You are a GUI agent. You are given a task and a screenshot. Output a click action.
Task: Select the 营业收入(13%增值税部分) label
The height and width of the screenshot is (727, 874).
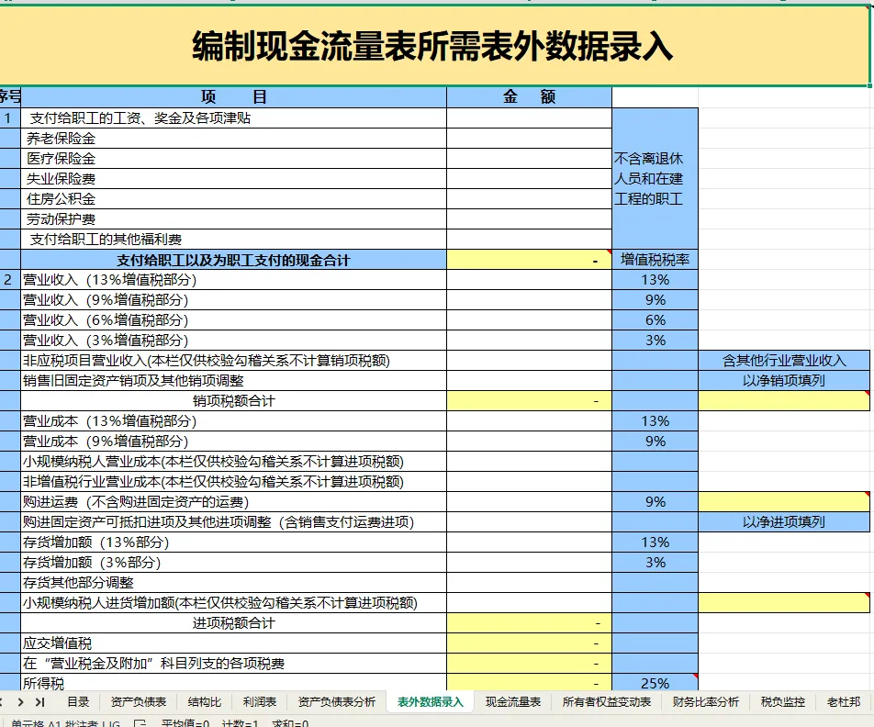(233, 280)
